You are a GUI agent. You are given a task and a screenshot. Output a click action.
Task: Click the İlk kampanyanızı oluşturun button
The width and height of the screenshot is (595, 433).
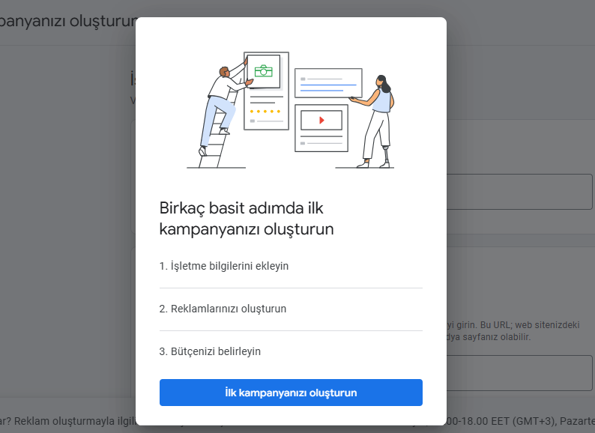tap(291, 393)
